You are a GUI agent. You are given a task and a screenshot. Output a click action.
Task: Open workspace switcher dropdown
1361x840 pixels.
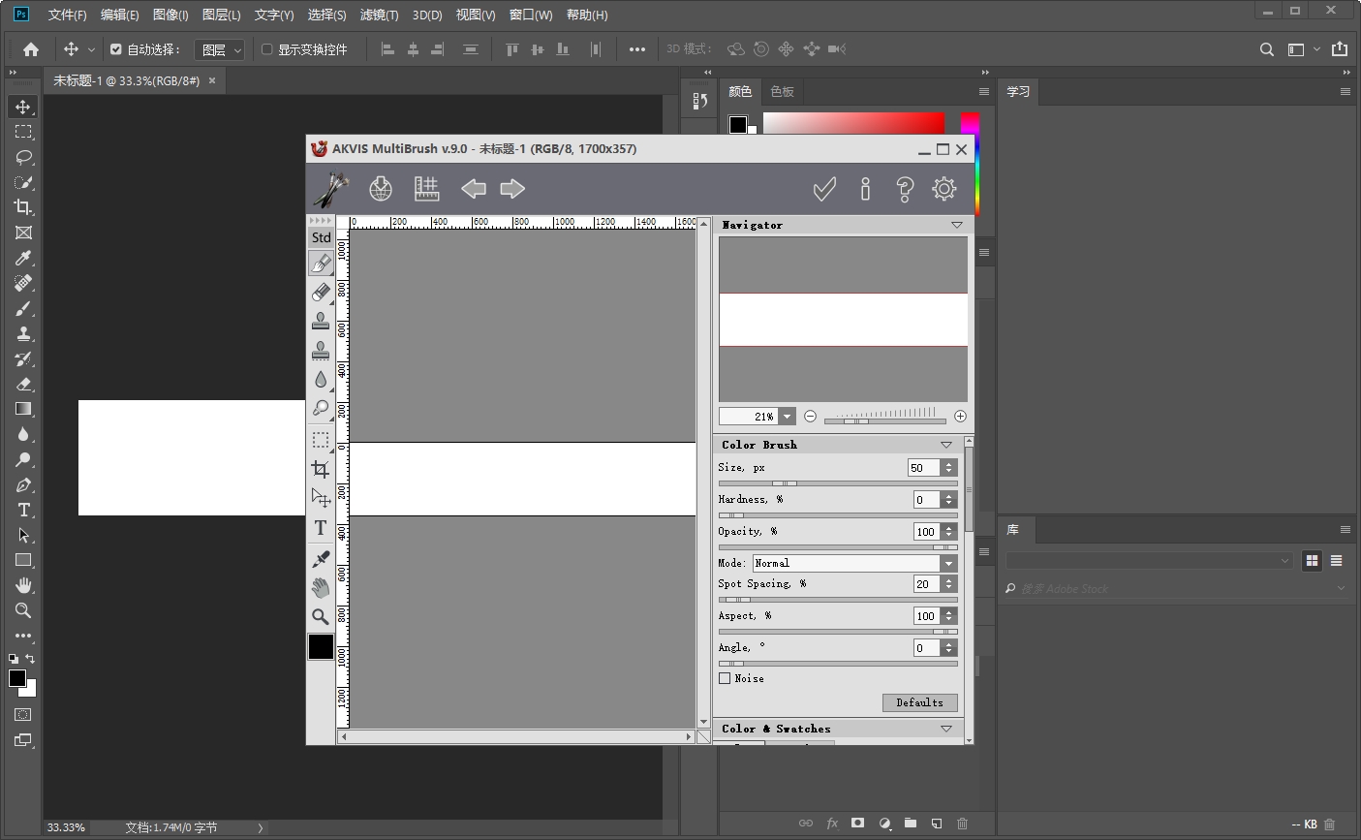(x=1302, y=49)
